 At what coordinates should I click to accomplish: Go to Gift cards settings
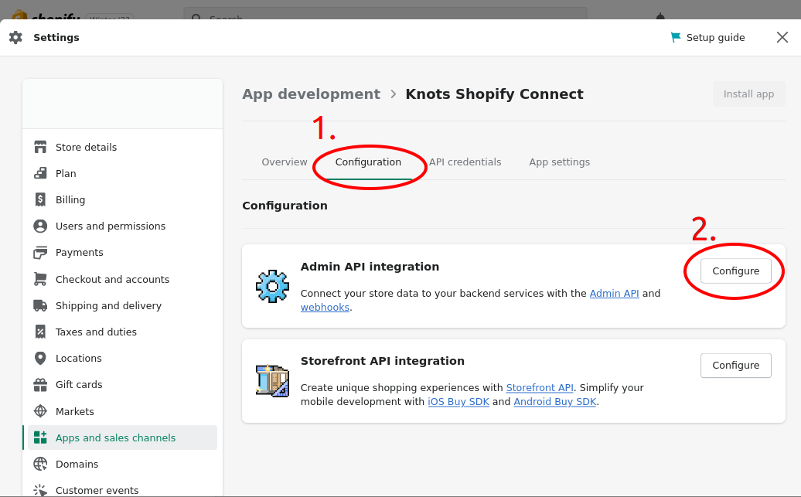[x=123, y=385]
